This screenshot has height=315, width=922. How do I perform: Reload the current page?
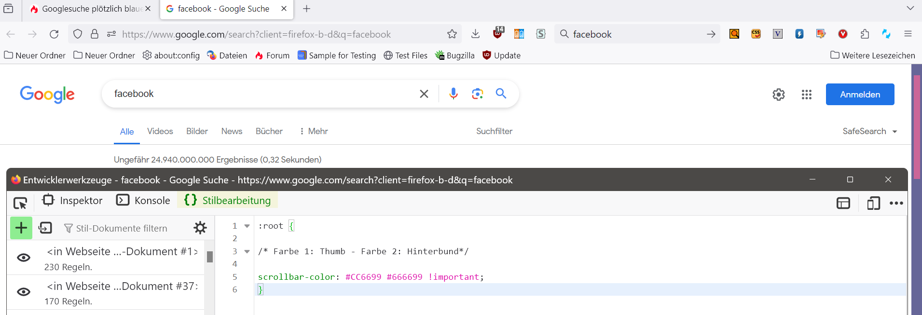coord(54,34)
